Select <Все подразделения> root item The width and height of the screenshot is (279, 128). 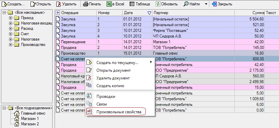click(x=33, y=108)
